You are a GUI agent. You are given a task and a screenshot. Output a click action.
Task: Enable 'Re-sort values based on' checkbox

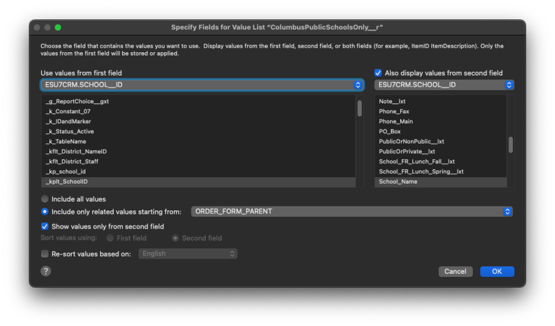click(x=45, y=254)
